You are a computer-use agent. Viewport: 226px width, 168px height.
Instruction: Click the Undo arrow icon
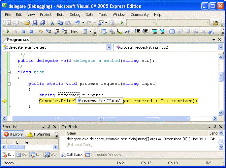tap(77, 23)
